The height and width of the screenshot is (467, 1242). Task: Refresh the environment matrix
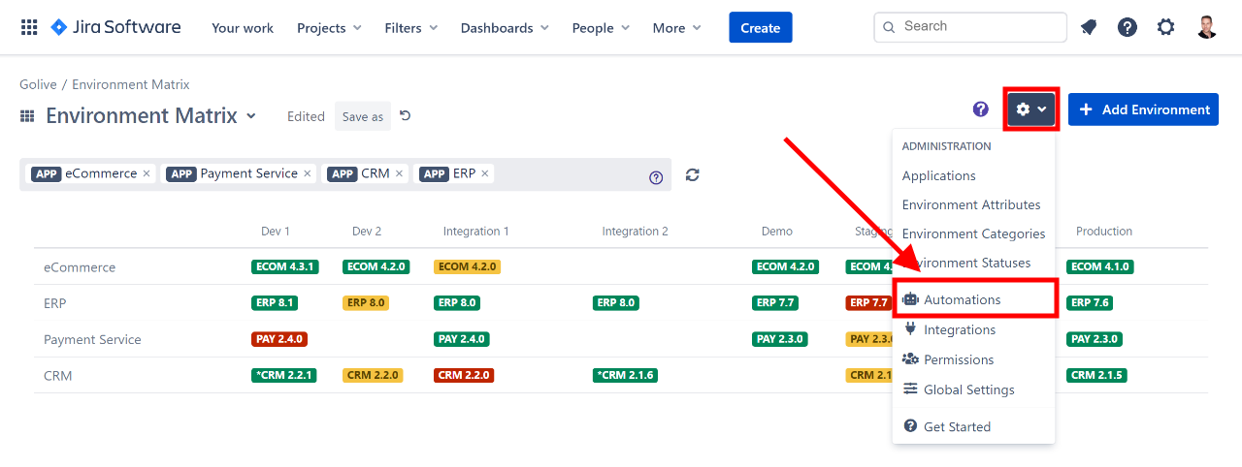(x=692, y=175)
